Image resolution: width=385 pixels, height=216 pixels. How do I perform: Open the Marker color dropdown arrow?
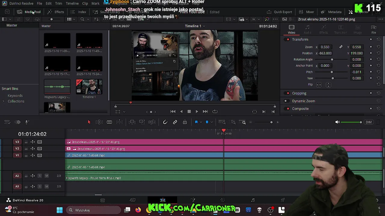point(211,122)
